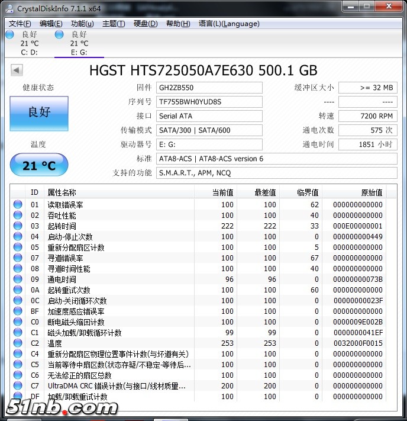Click status orb for attribute C2 温度

pos(18,343)
